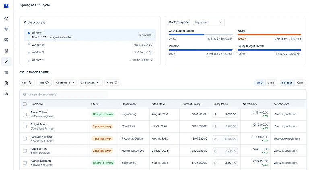Click the Salary Raise column header
The image size is (309, 170).
pyautogui.click(x=220, y=104)
